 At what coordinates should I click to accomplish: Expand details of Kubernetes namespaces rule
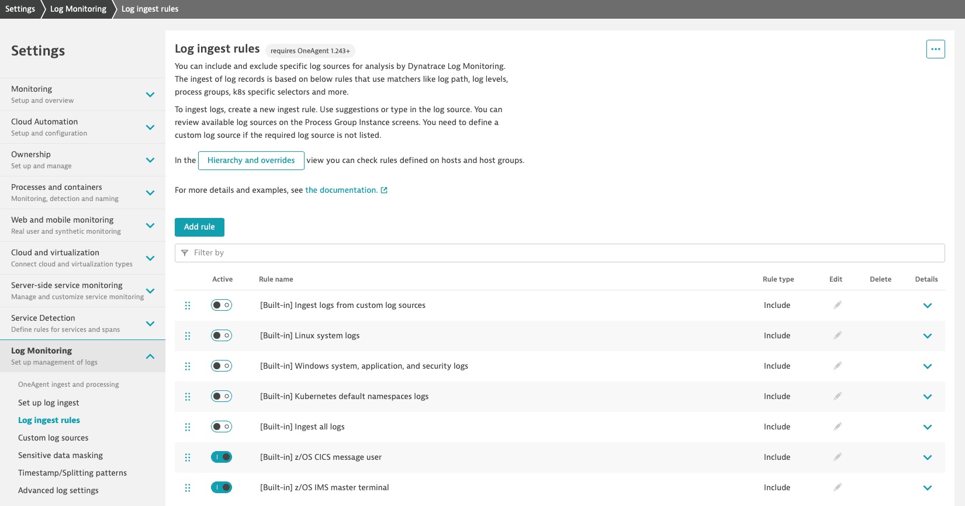click(928, 397)
